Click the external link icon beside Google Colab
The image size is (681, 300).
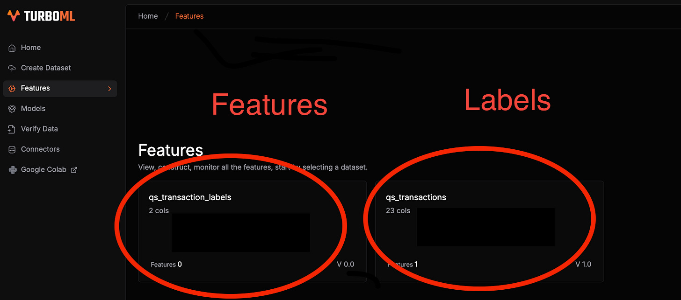pyautogui.click(x=73, y=170)
